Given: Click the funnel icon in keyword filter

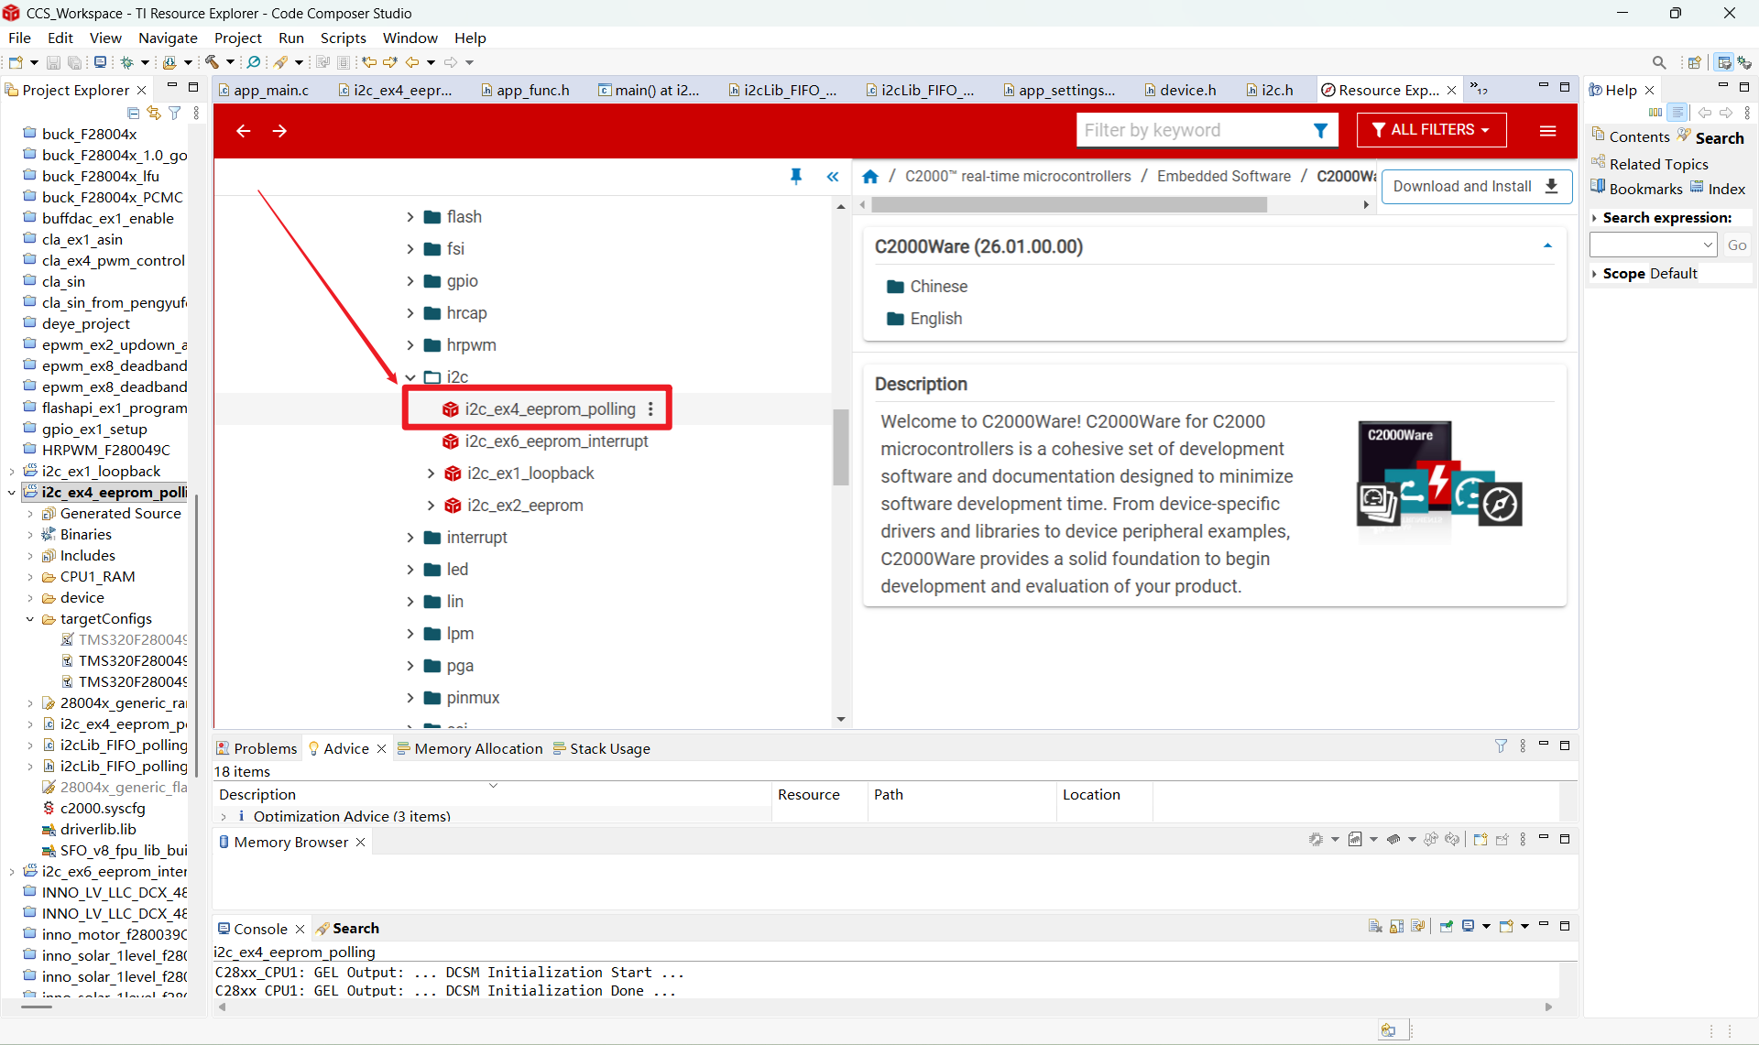Looking at the screenshot, I should (1320, 130).
